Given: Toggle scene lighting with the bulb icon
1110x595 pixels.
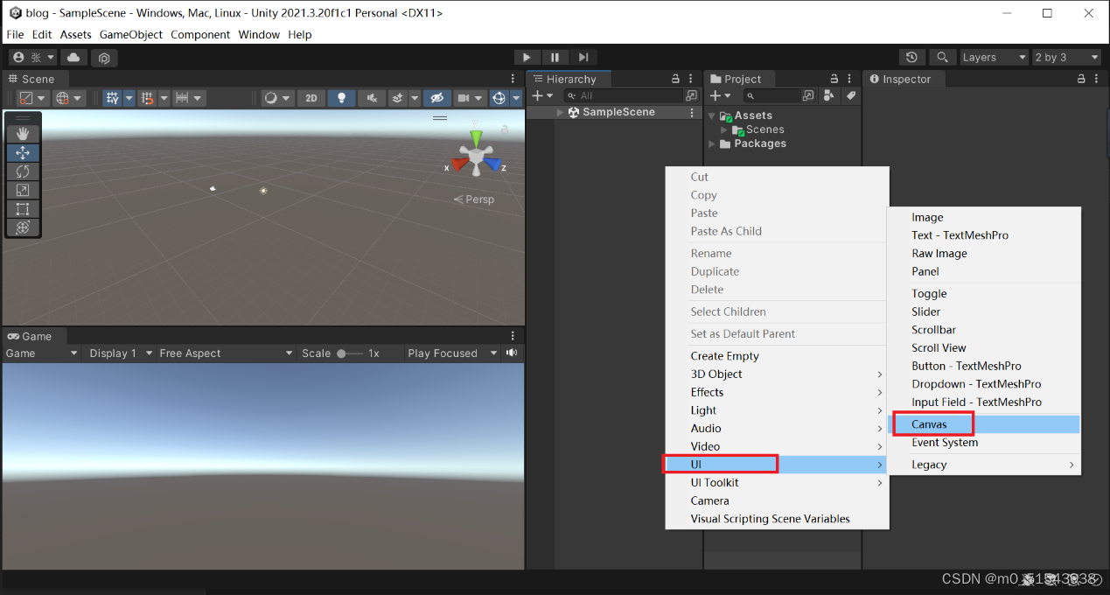Looking at the screenshot, I should click(341, 97).
